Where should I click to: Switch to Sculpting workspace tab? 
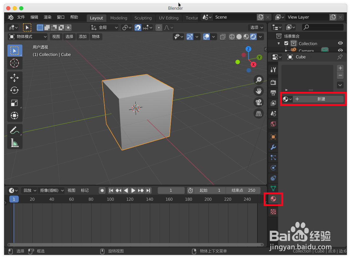[x=143, y=18]
